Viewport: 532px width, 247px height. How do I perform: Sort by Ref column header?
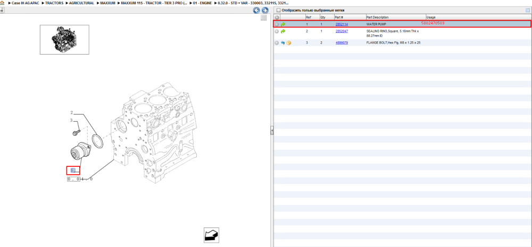pos(312,18)
